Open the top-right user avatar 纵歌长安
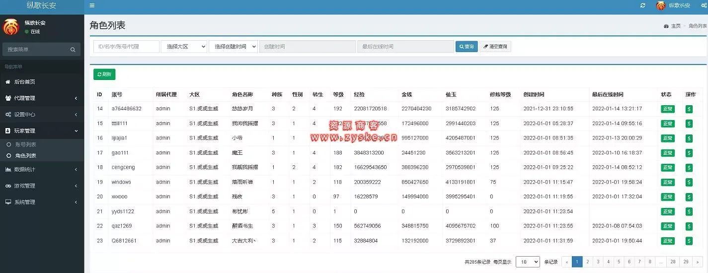Image resolution: width=708 pixels, height=273 pixels. pyautogui.click(x=673, y=5)
